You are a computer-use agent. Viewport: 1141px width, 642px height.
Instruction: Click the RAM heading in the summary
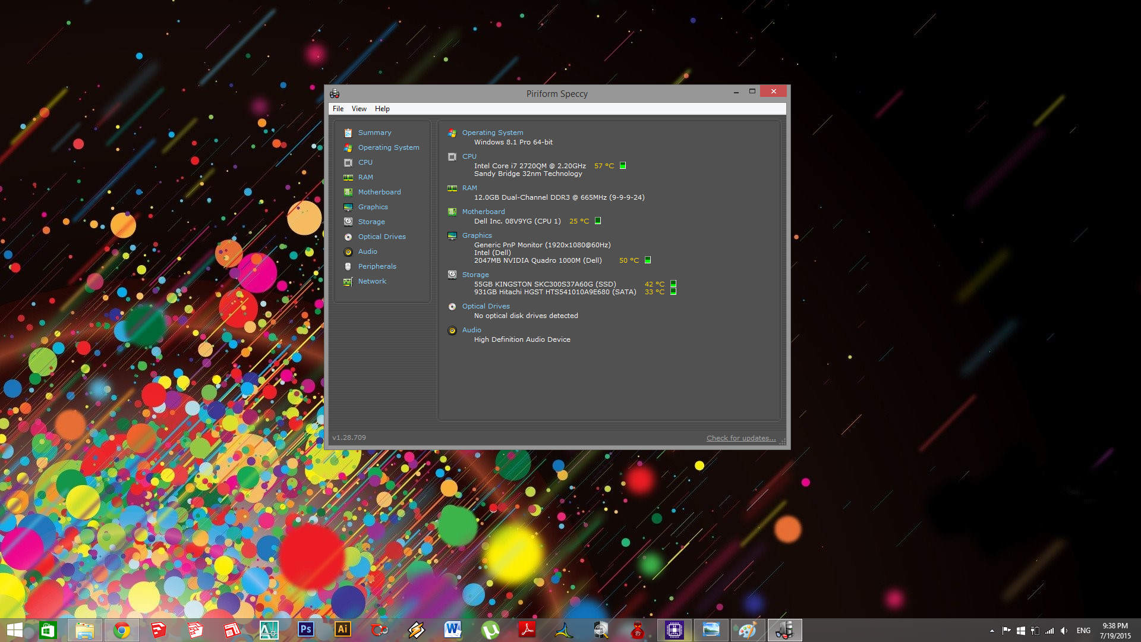[469, 188]
